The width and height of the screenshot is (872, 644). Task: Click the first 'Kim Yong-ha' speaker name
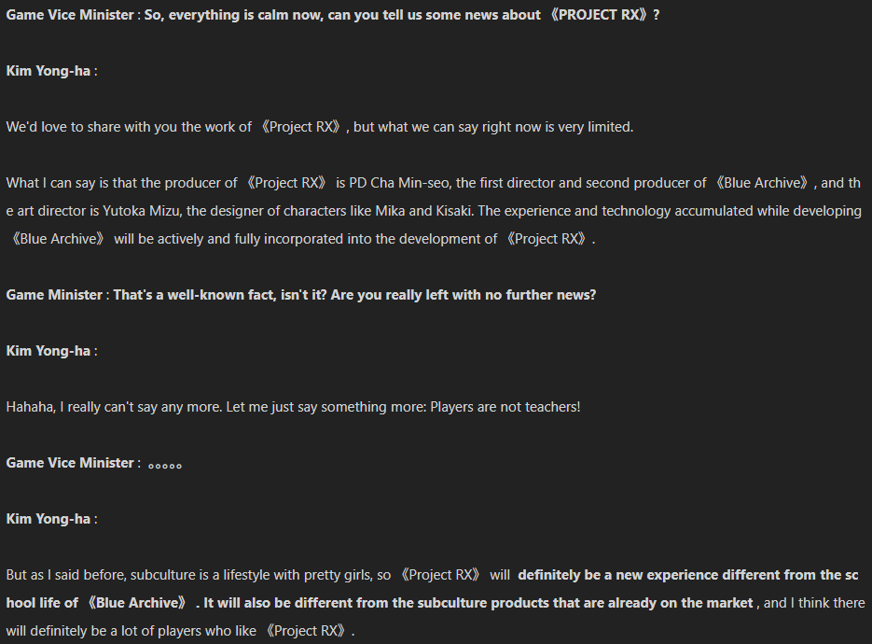click(x=48, y=71)
